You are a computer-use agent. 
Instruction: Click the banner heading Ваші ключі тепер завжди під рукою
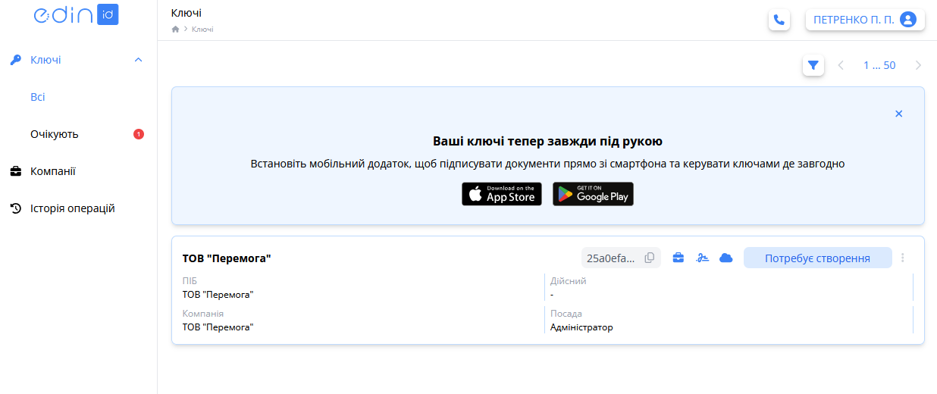tap(548, 141)
